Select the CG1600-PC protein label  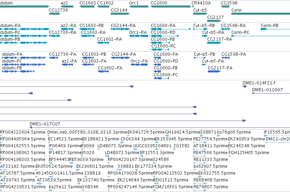166,75
